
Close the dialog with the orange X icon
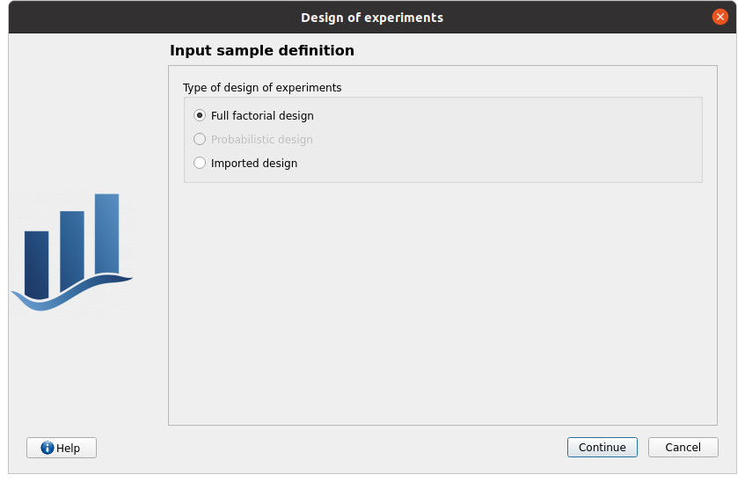click(720, 17)
